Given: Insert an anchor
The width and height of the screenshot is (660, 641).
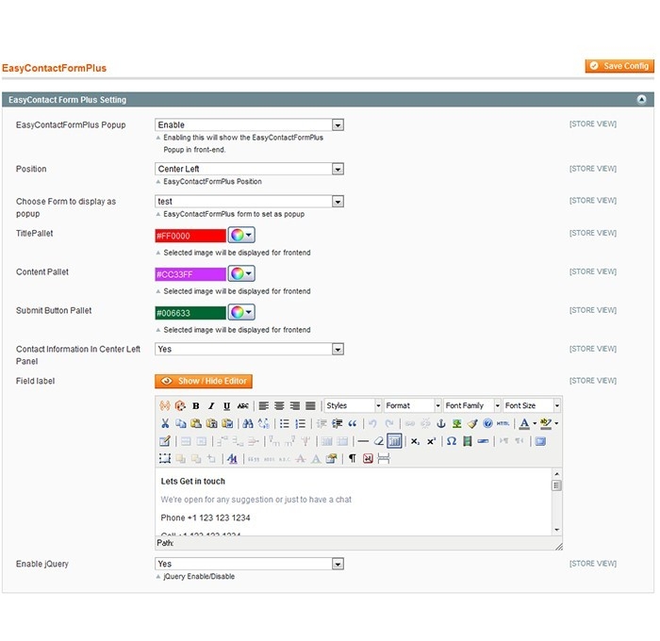Looking at the screenshot, I should point(440,423).
